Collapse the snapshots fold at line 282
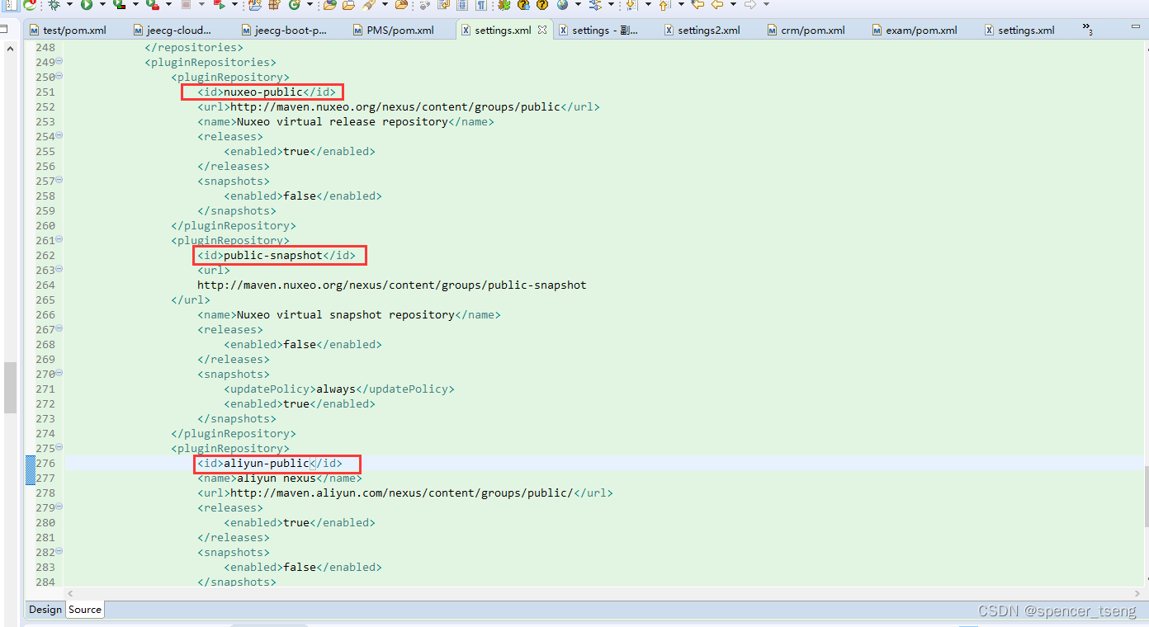Viewport: 1149px width, 627px height. tap(59, 552)
